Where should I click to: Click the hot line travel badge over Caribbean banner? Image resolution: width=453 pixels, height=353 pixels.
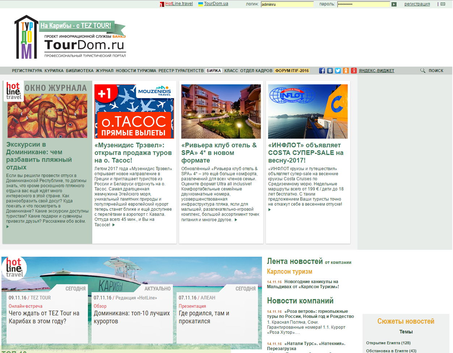coord(14,268)
